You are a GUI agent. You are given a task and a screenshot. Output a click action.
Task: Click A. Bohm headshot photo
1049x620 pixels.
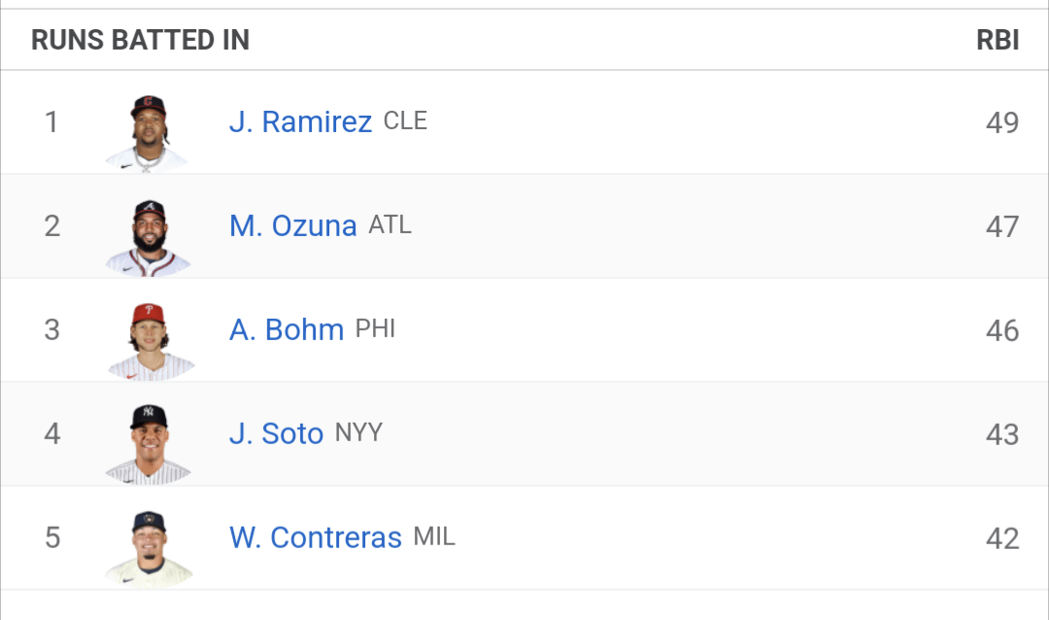click(150, 341)
